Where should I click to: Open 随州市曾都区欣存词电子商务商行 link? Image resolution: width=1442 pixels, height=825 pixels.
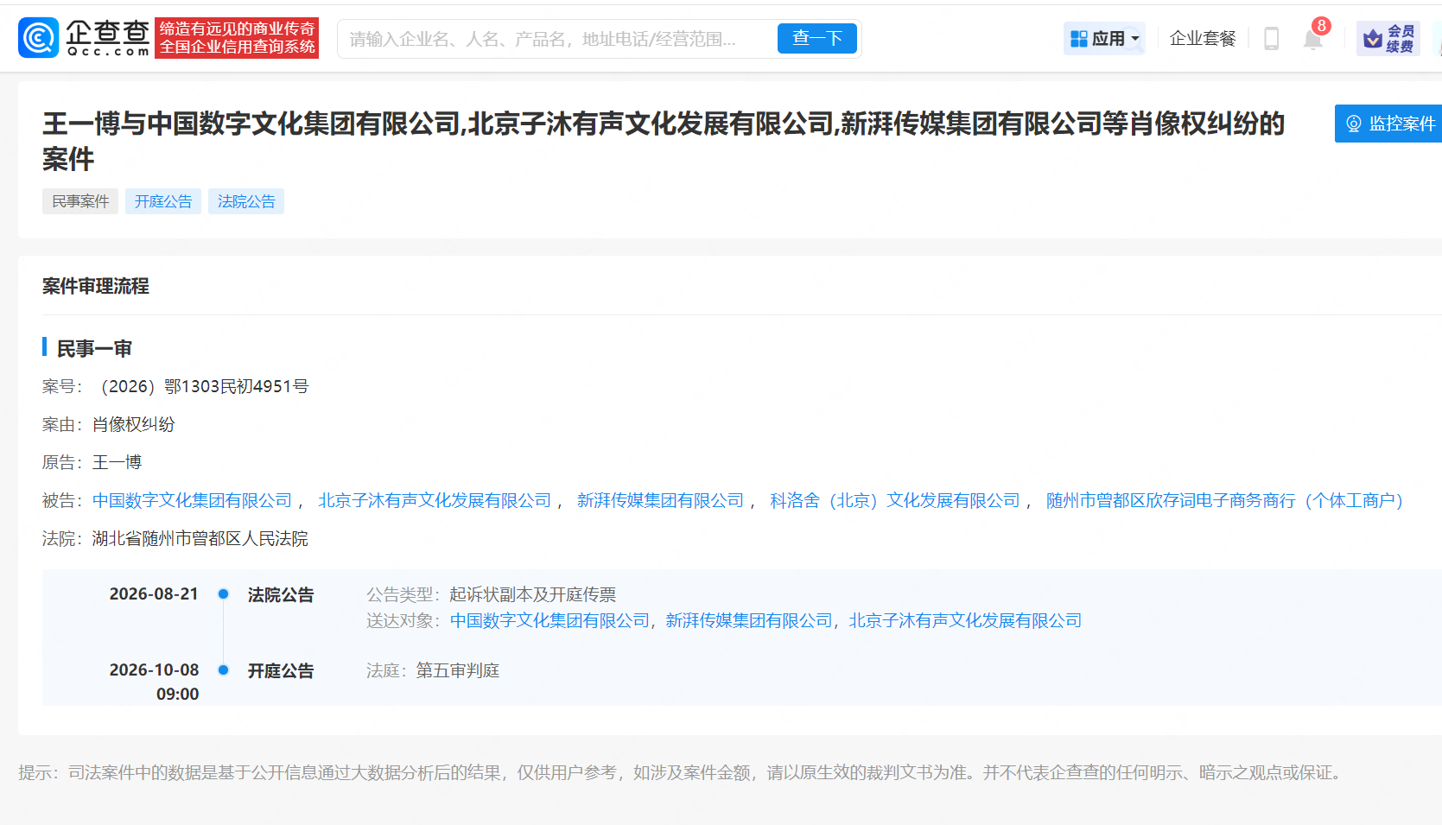pos(1224,500)
